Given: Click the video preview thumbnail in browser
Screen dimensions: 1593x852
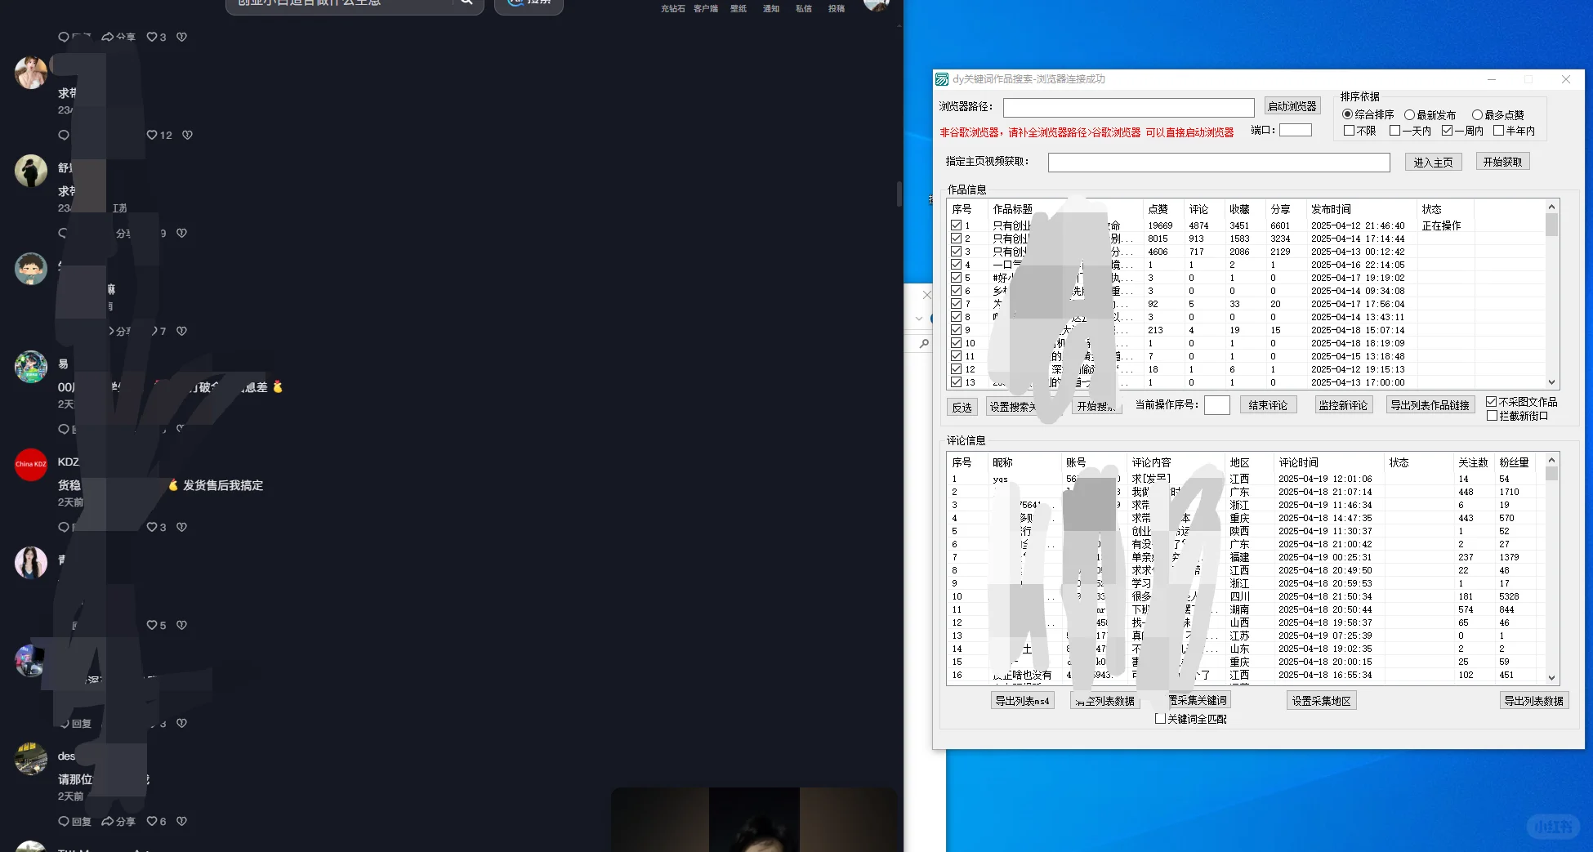Looking at the screenshot, I should click(754, 819).
